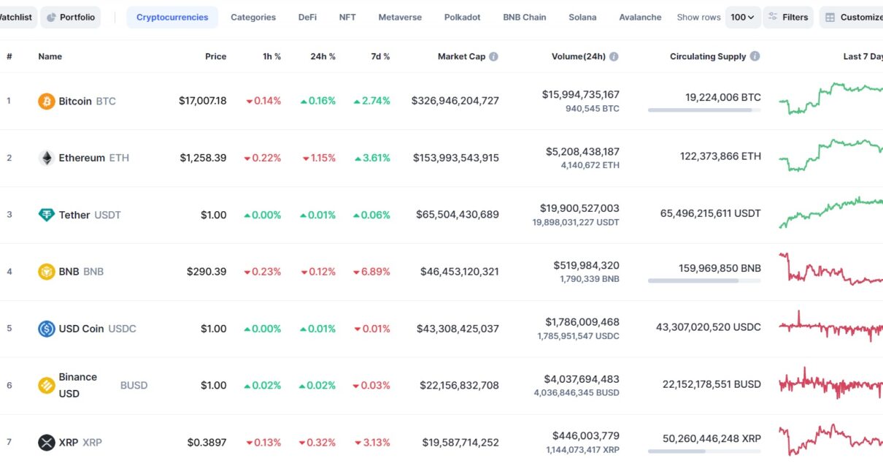This screenshot has height=469, width=883.
Task: Click the BNB yellow logo icon
Action: click(47, 272)
